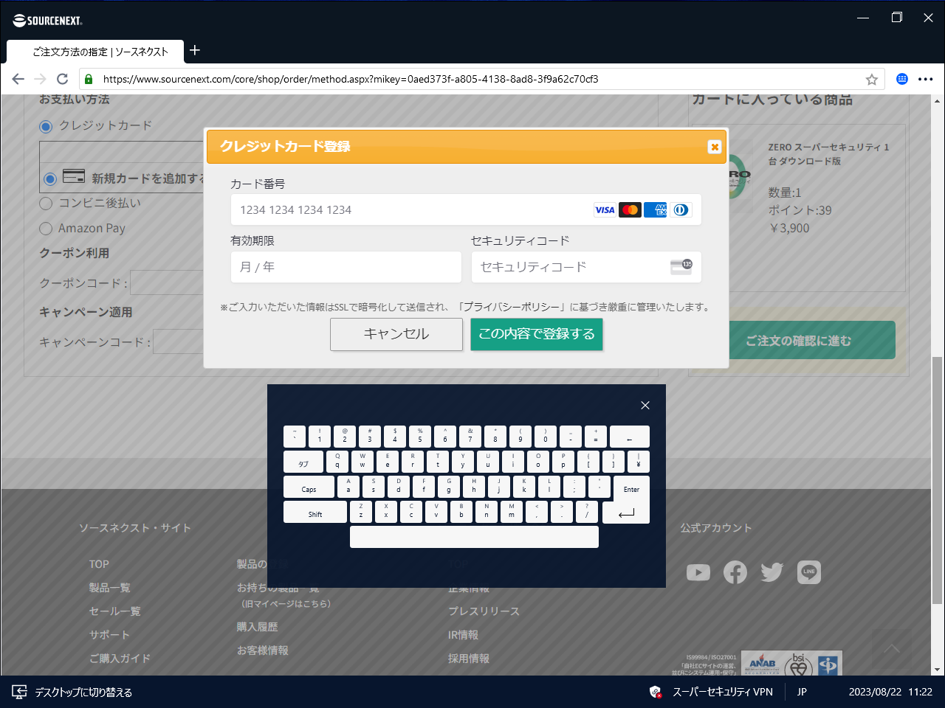Image resolution: width=945 pixels, height=708 pixels.
Task: Select the コンビニ後払い payment option
Action: (x=45, y=203)
